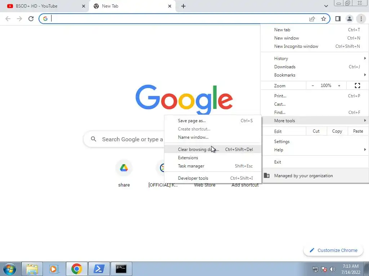Bookmark this tab with the star icon
Viewport: 369px width, 276px height.
pos(324,19)
